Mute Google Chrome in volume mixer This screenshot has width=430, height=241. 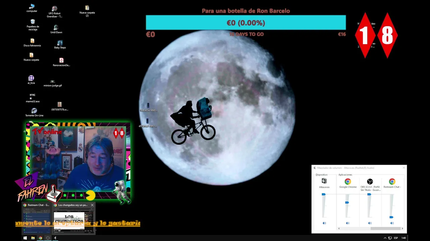(348, 223)
